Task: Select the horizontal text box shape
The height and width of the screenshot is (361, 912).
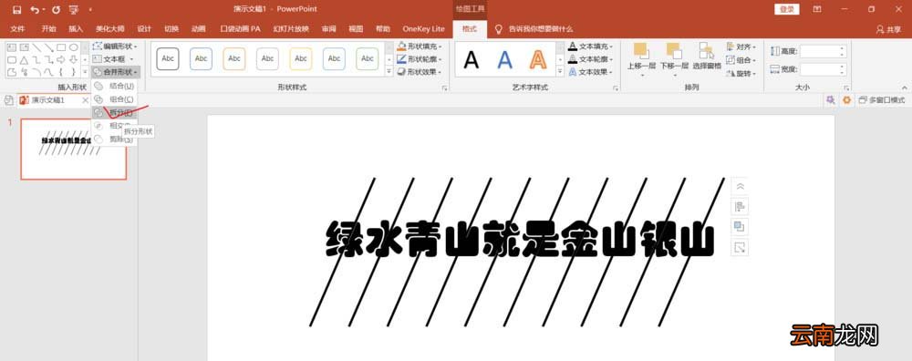Action: tap(12, 47)
